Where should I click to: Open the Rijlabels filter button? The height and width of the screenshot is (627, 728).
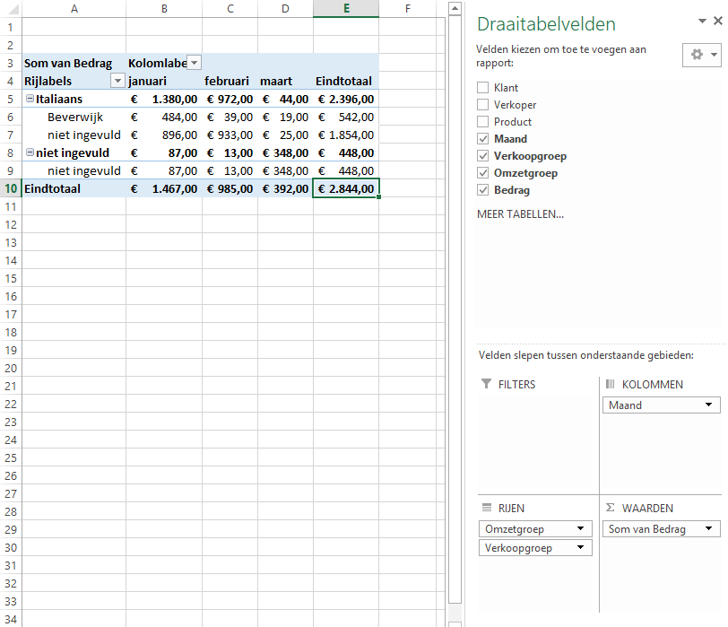pos(117,81)
